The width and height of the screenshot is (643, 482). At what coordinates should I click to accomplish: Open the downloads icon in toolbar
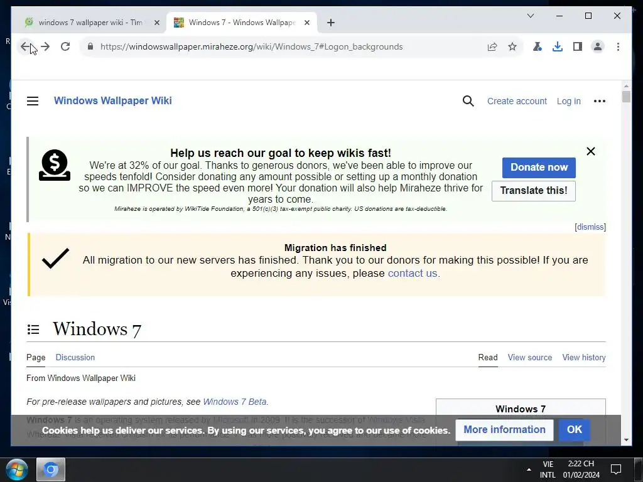(558, 46)
